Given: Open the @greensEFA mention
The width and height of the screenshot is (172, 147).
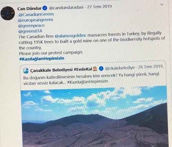Looking at the screenshot, I should pos(30,31).
